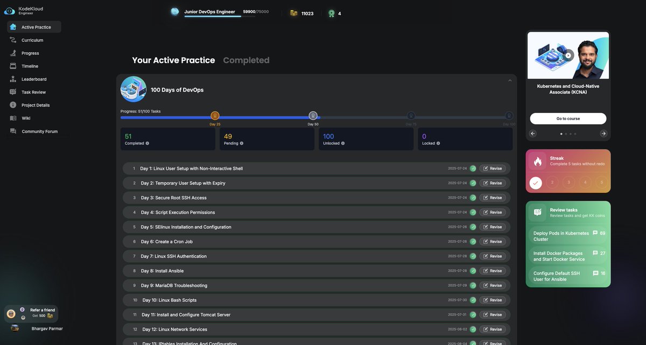Click the completed checkmark circle in the Streak card
The width and height of the screenshot is (646, 345).
click(536, 182)
